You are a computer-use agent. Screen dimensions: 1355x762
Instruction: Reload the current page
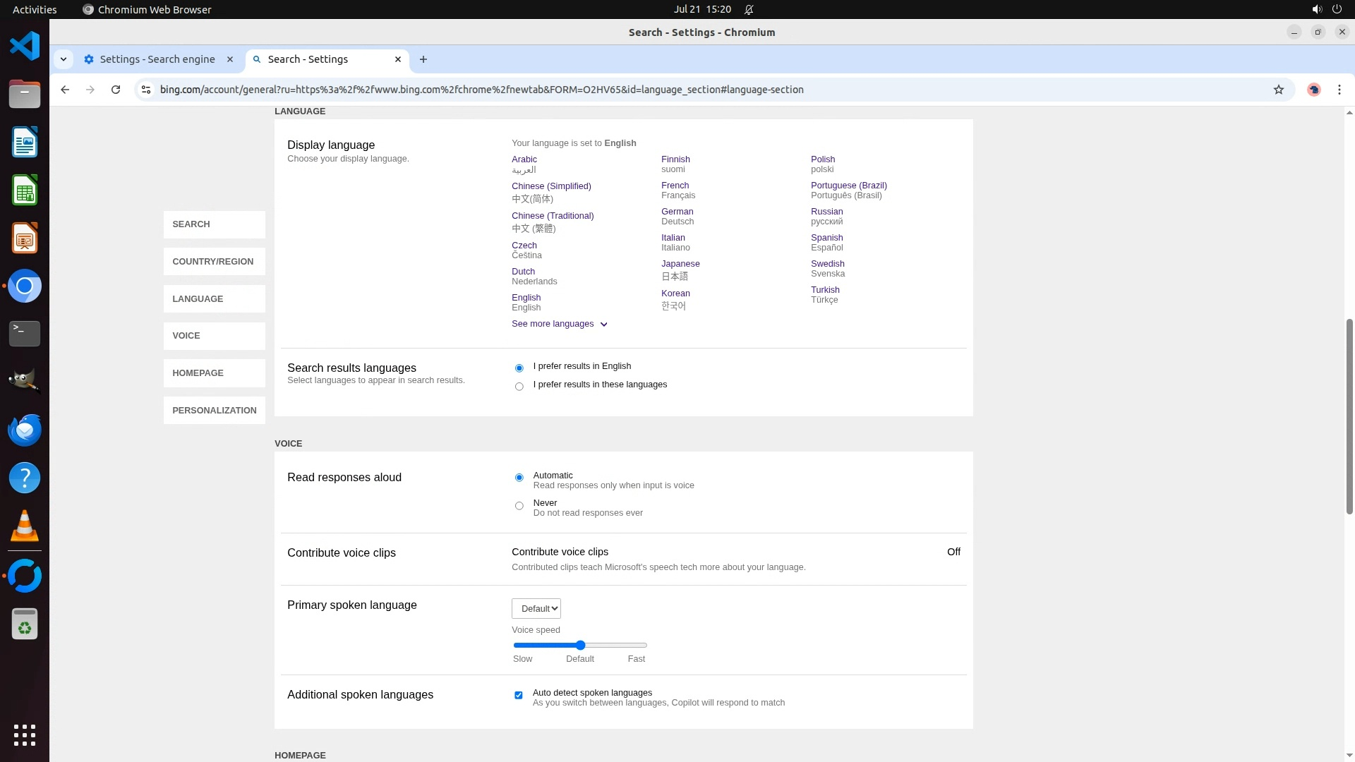(116, 90)
